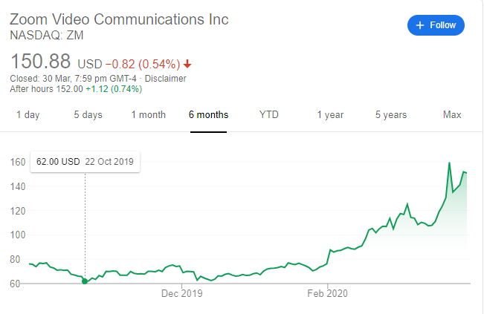Click the green data point marker
The height and width of the screenshot is (314, 484).
[85, 281]
